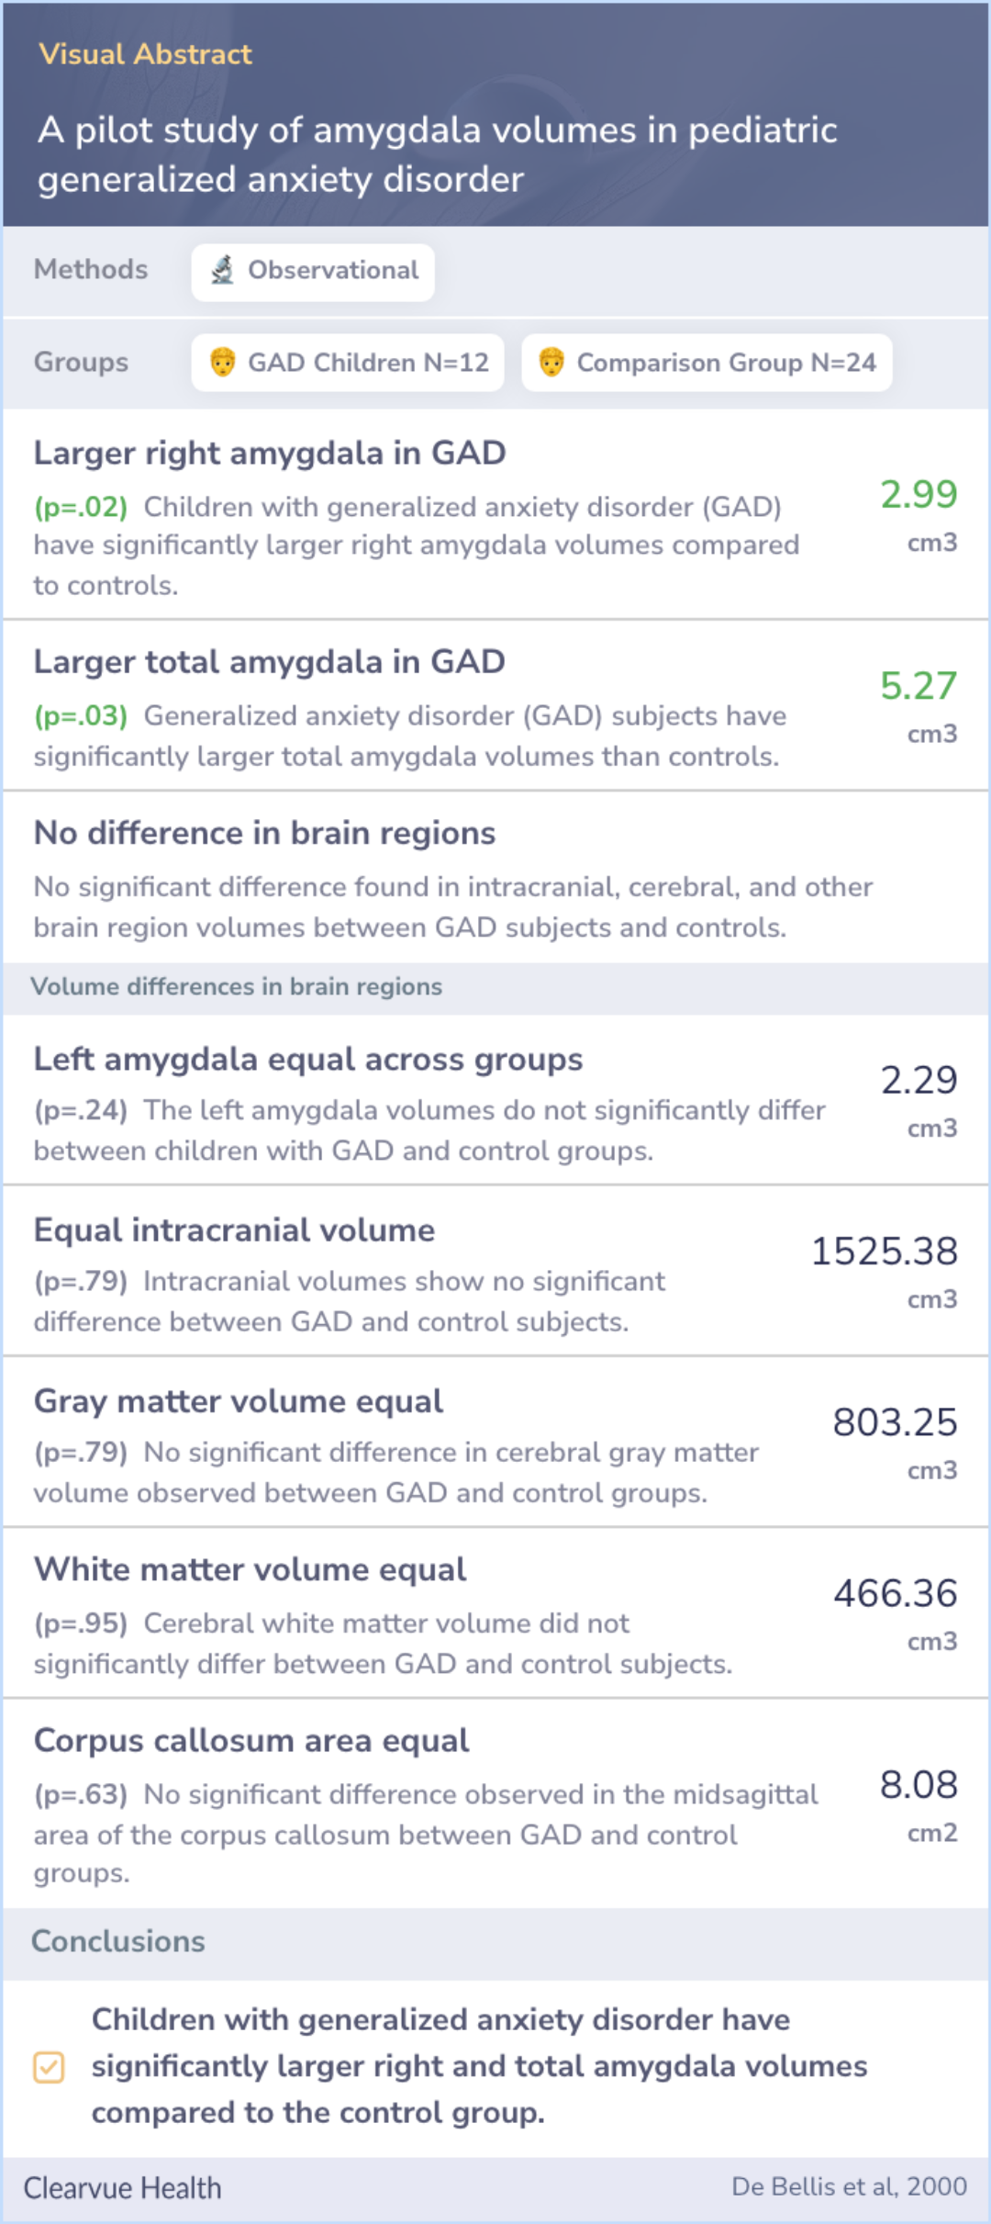Click the Conclusions section header

[118, 1941]
